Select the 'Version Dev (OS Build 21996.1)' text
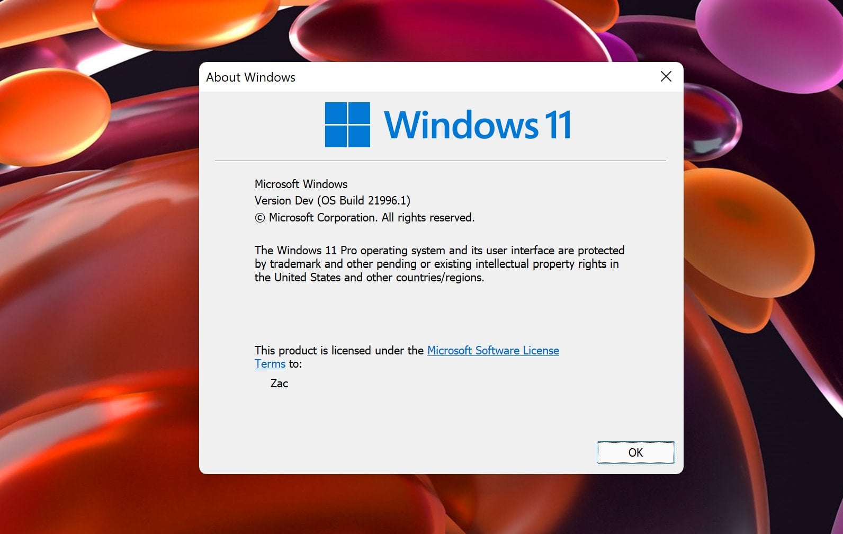The image size is (843, 534). coord(333,201)
